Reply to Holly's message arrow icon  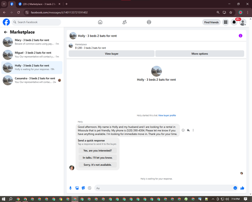188,130
